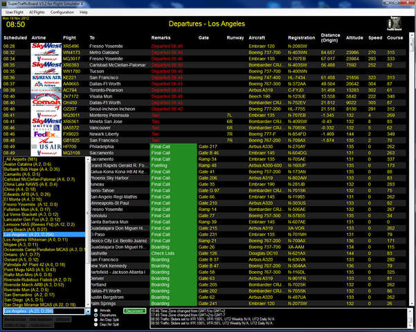Click the application icon in title bar
Image resolution: width=416 pixels, height=332 pixels.
pyautogui.click(x=4, y=3)
